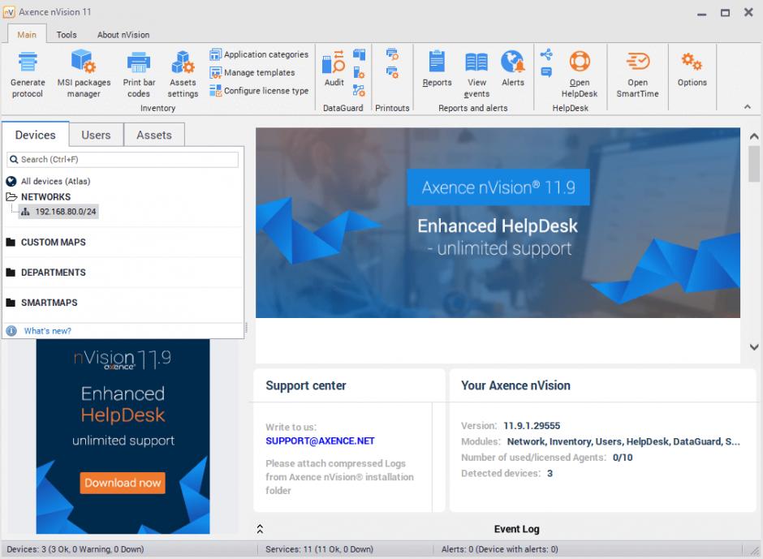Select Configure license type

(x=259, y=91)
